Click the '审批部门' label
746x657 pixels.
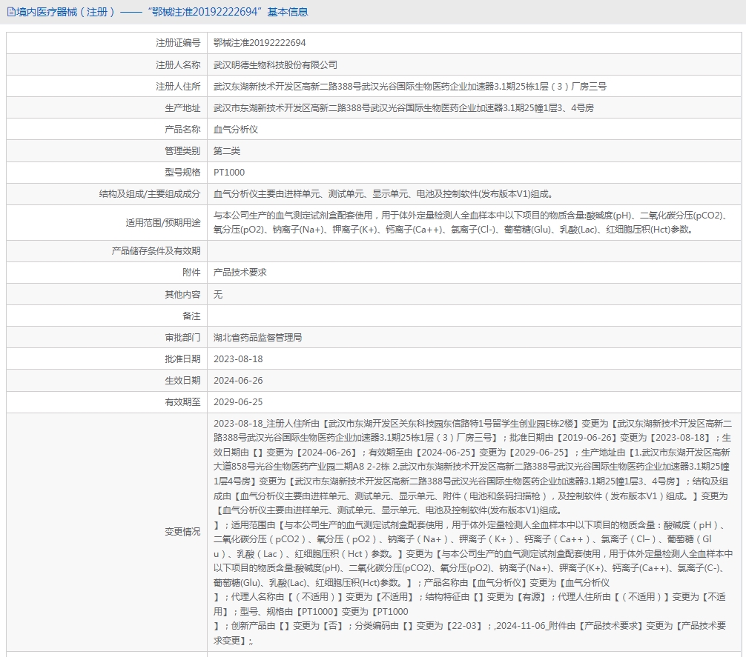(x=182, y=337)
